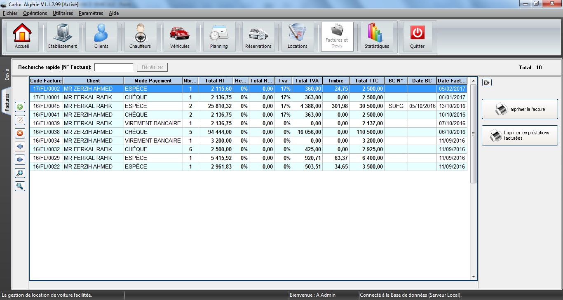The width and height of the screenshot is (563, 300).
Task: Open the Véhicules red car icon
Action: (180, 37)
